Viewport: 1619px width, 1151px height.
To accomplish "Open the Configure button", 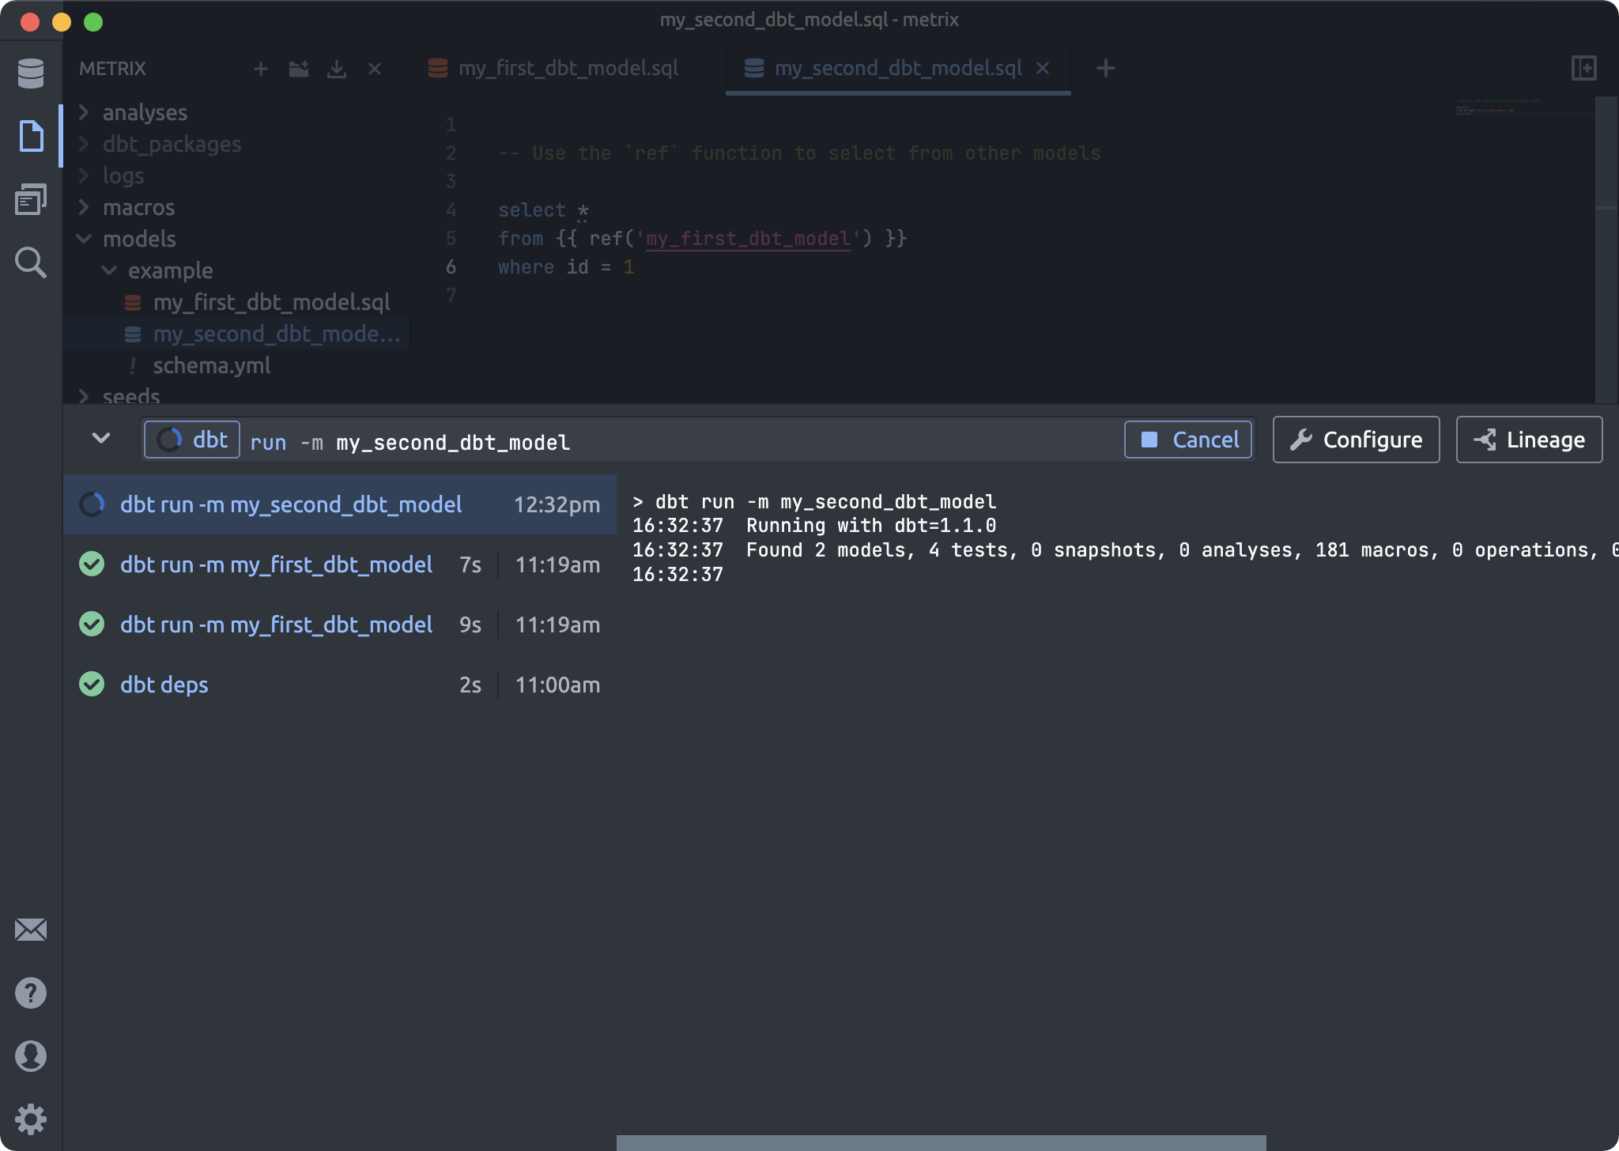I will tap(1357, 440).
